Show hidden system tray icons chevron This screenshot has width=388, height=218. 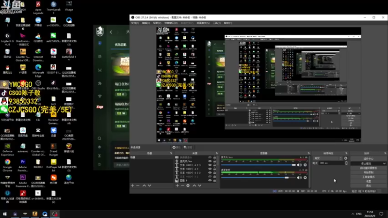click(353, 214)
